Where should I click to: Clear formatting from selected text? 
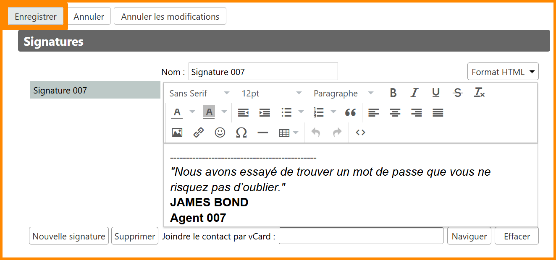point(479,93)
